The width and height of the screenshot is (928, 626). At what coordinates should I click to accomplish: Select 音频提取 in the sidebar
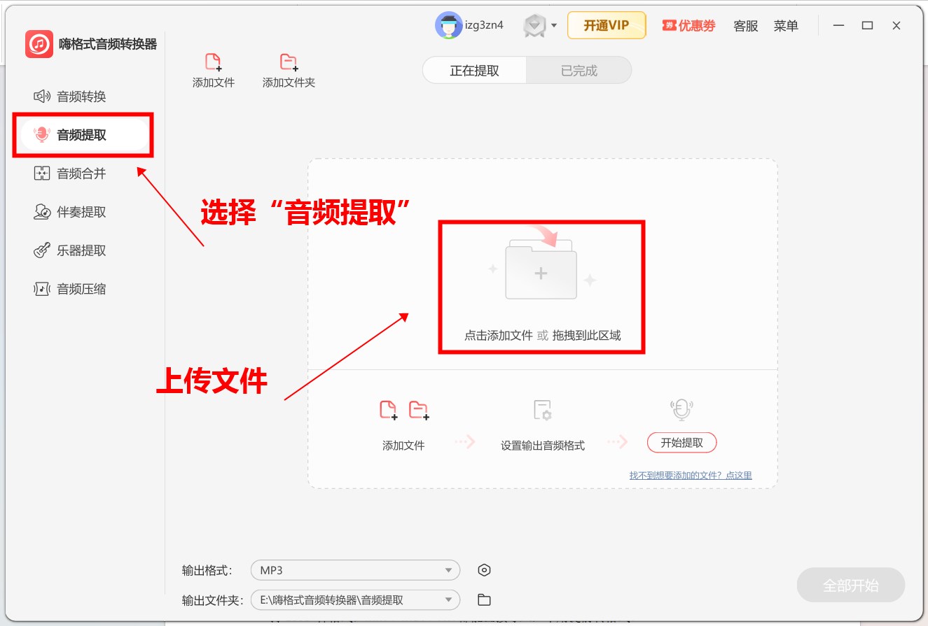[84, 135]
